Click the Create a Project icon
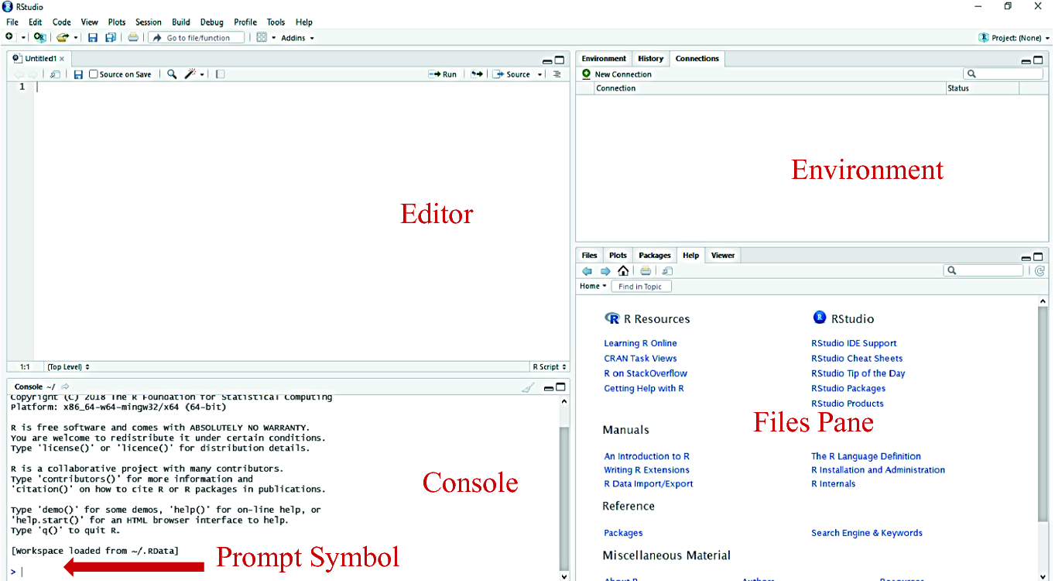Viewport: 1055px width, 581px height. (x=39, y=37)
